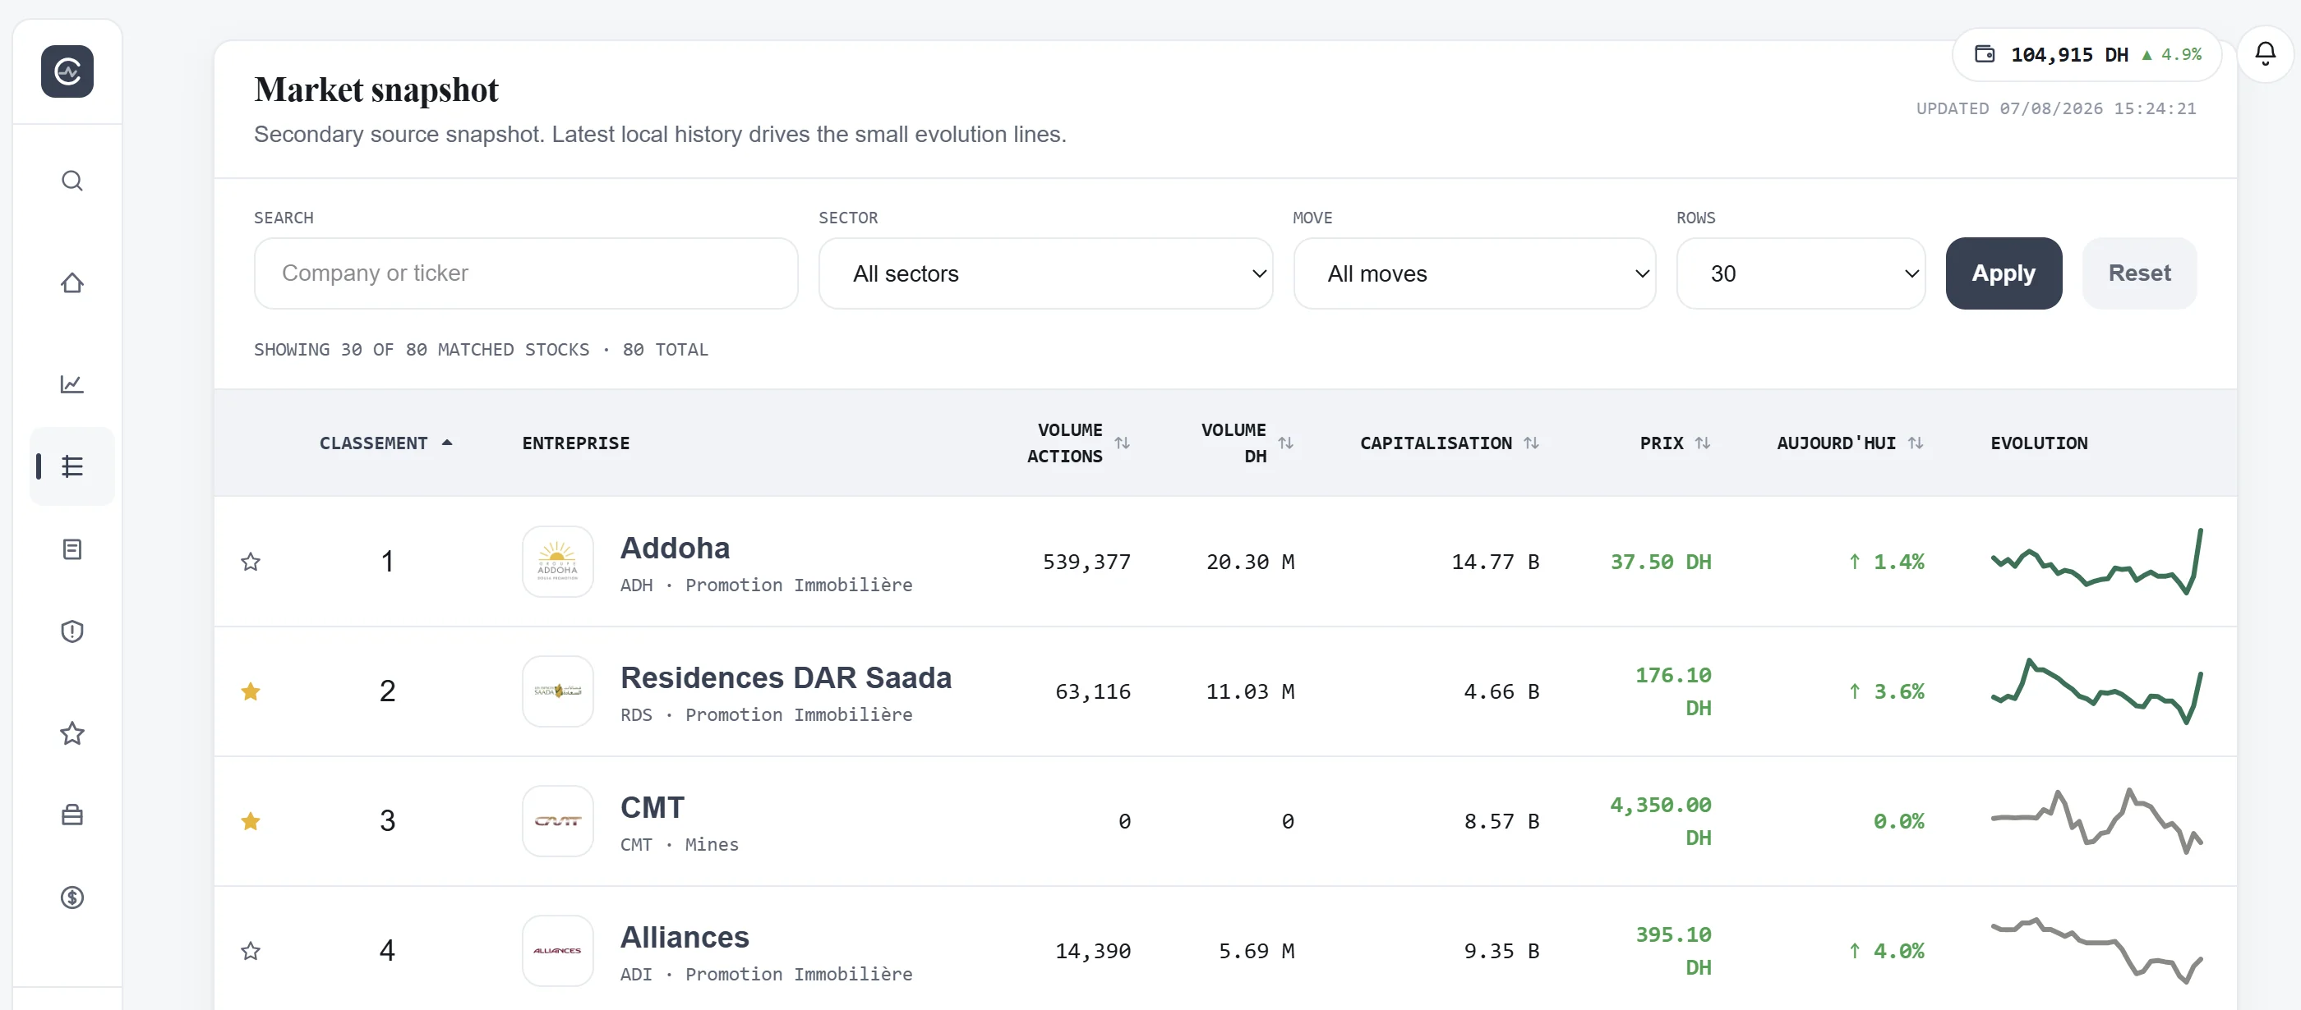Open the Alliances stock name link
Viewport: 2301px width, 1010px height.
[x=685, y=938]
